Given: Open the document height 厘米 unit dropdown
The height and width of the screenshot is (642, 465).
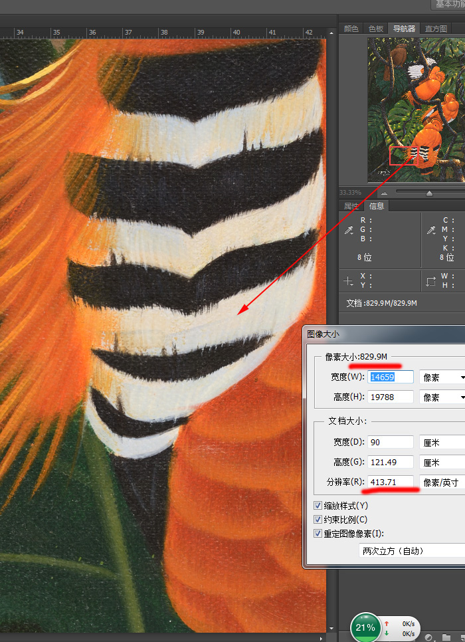Looking at the screenshot, I should (442, 463).
